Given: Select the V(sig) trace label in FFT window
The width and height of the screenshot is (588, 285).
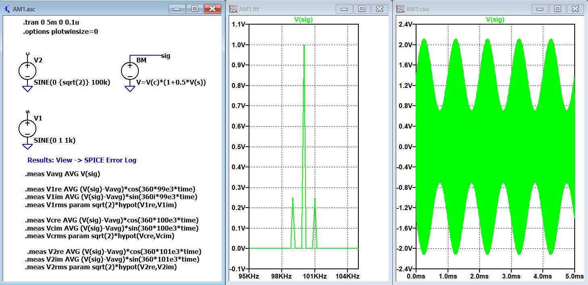Looking at the screenshot, I should [303, 19].
